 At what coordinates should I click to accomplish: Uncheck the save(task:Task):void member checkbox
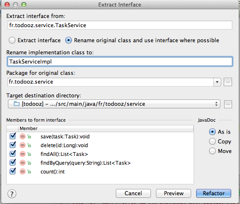(x=13, y=136)
